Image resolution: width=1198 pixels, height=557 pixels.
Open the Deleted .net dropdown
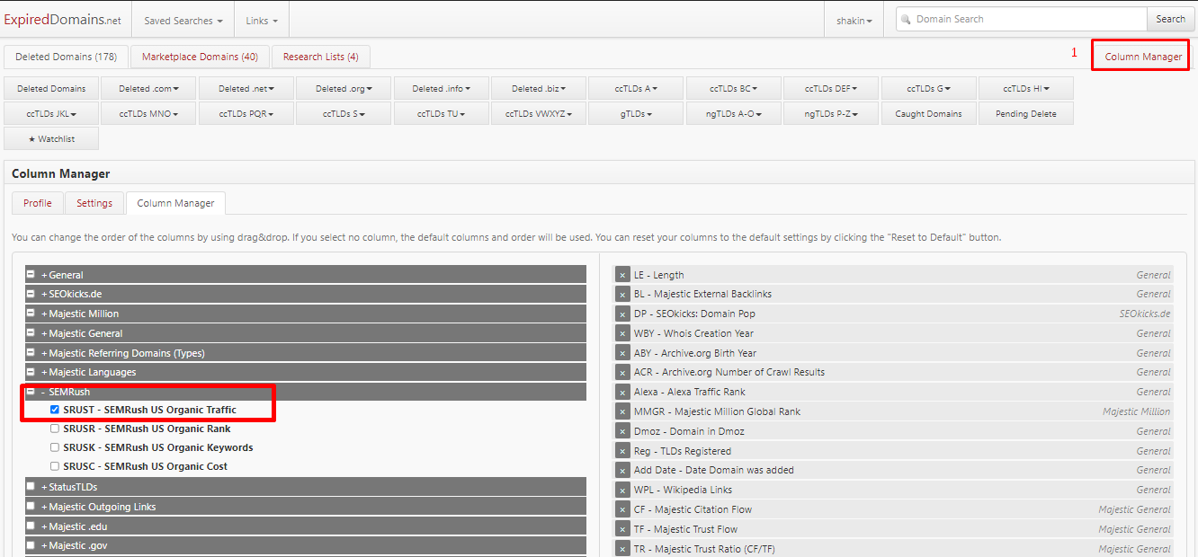[x=246, y=88]
